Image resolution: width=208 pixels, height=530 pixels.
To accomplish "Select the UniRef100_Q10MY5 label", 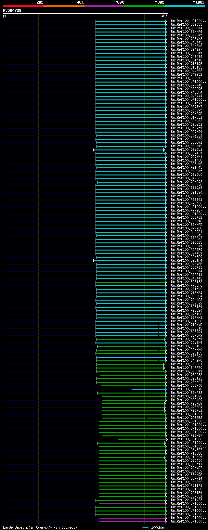I will pos(187,325).
